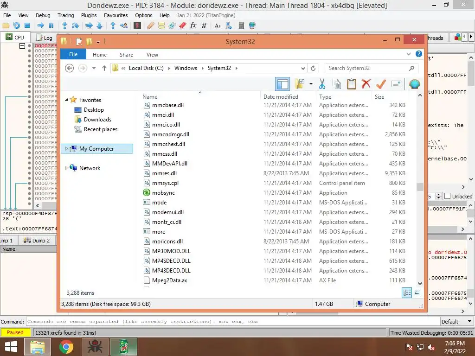This screenshot has width=475, height=356.
Task: Open the Explorer View ribbon tab
Action: (x=152, y=55)
